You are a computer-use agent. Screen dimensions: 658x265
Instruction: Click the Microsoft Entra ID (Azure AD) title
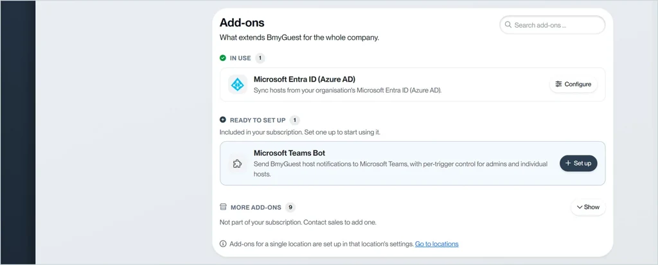305,80
